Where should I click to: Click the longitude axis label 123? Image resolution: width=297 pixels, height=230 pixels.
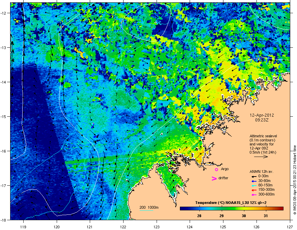click(157, 227)
